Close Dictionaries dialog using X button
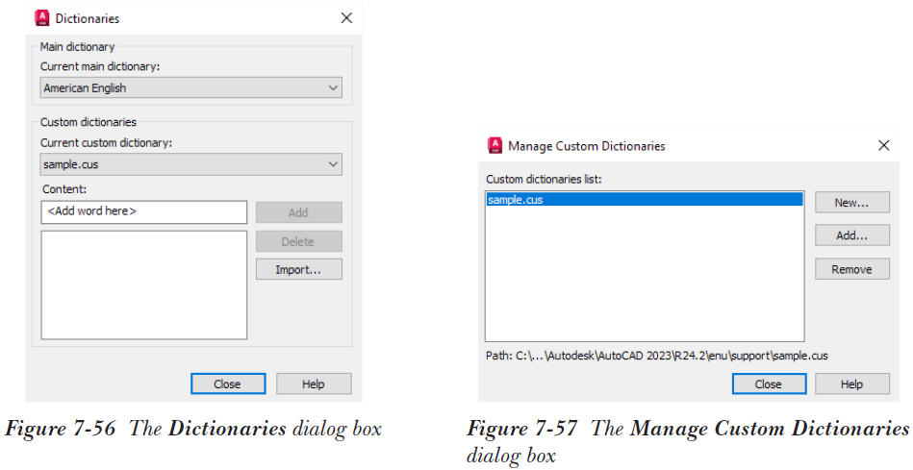 pyautogui.click(x=346, y=18)
